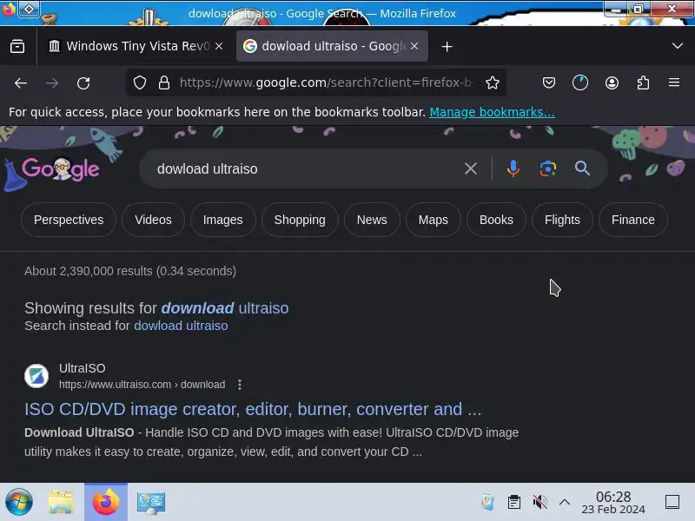Filter results by Perspectives
This screenshot has height=521, width=695.
coord(69,220)
